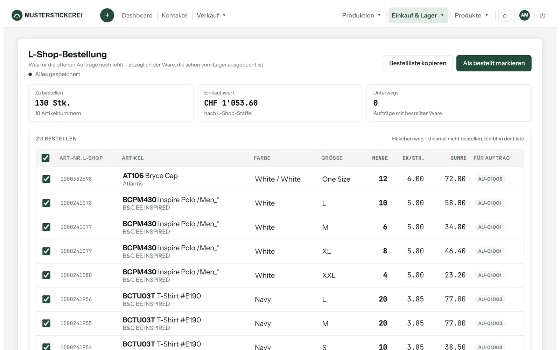Open the search magnifier icon
The width and height of the screenshot is (560, 350).
[504, 15]
